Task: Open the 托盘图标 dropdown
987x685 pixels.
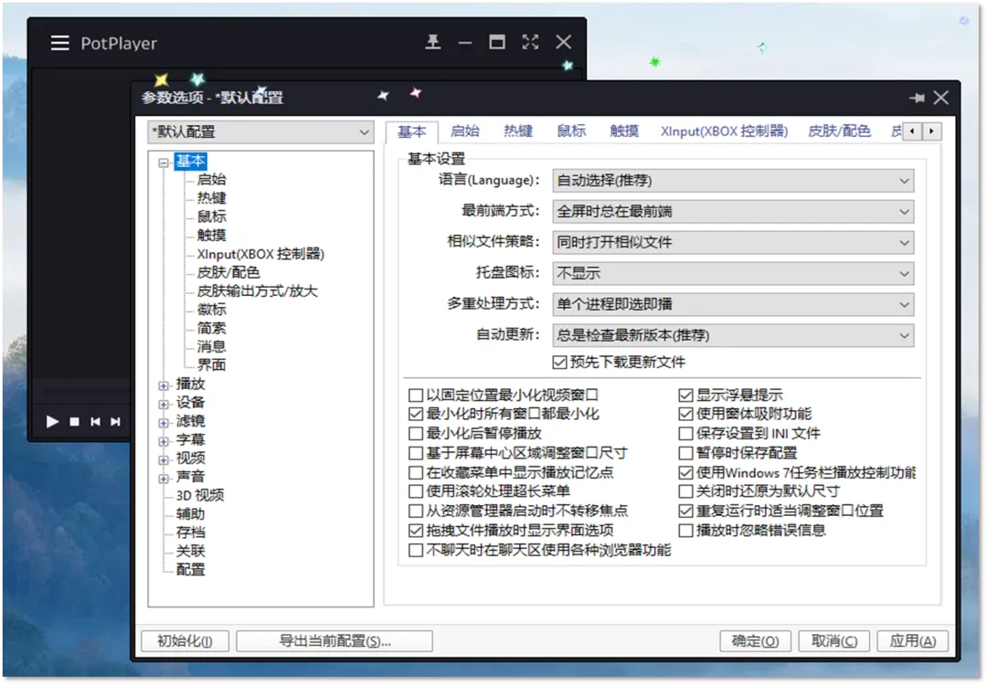Action: click(x=733, y=274)
